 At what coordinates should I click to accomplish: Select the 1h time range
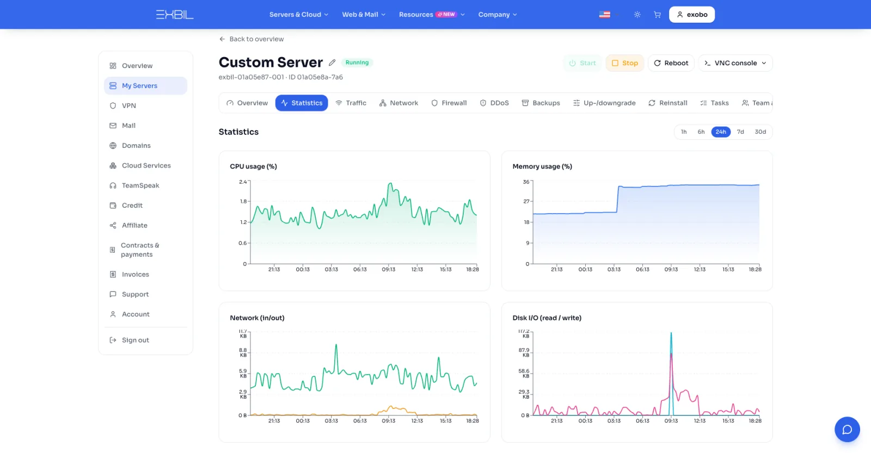click(684, 132)
